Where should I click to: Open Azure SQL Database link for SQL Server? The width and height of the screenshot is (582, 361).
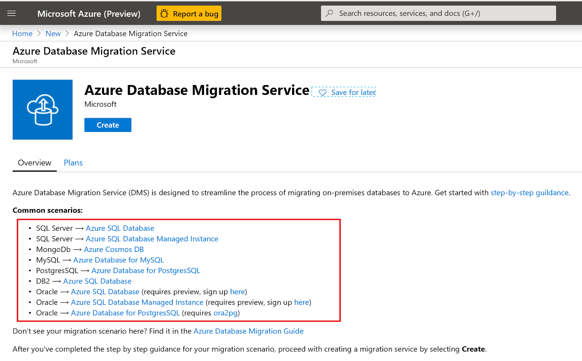click(x=120, y=228)
